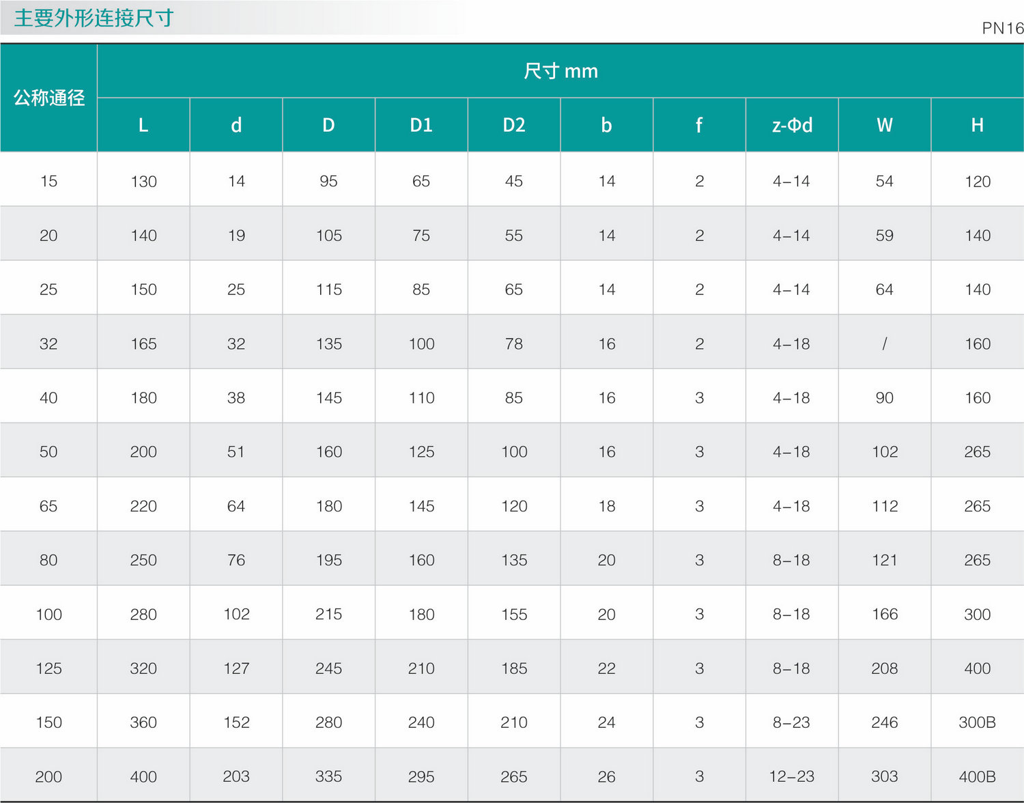Click the 300B value in H column
The image size is (1024, 803).
[x=978, y=722]
